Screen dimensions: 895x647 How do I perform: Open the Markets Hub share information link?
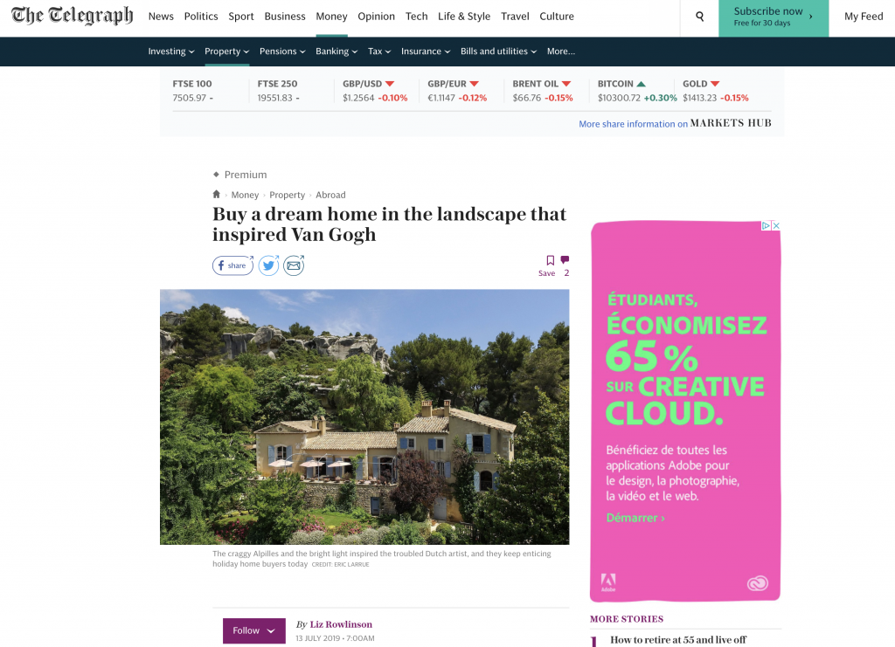click(x=675, y=123)
